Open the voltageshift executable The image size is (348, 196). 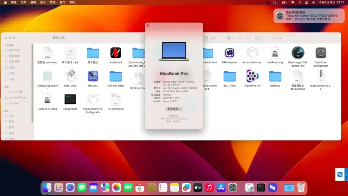[x=70, y=99]
